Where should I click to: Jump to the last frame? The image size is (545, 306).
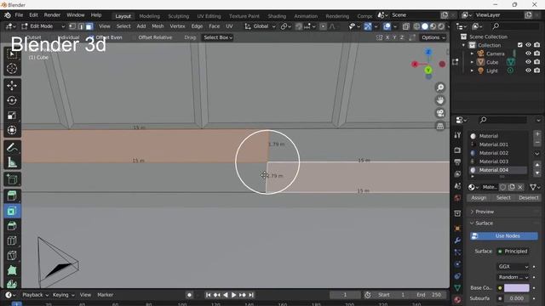pyautogui.click(x=251, y=295)
